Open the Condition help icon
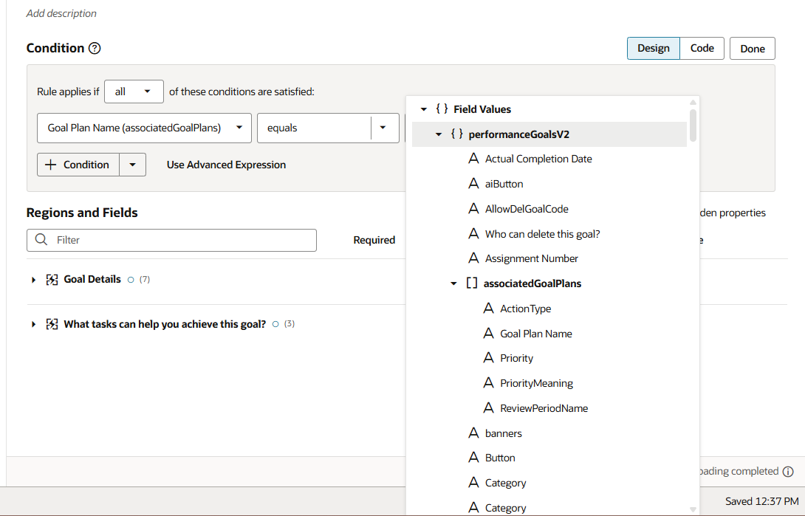Viewport: 805px width, 516px height. (x=95, y=48)
